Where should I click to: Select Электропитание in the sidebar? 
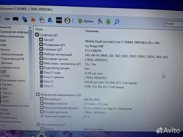(x=12, y=54)
